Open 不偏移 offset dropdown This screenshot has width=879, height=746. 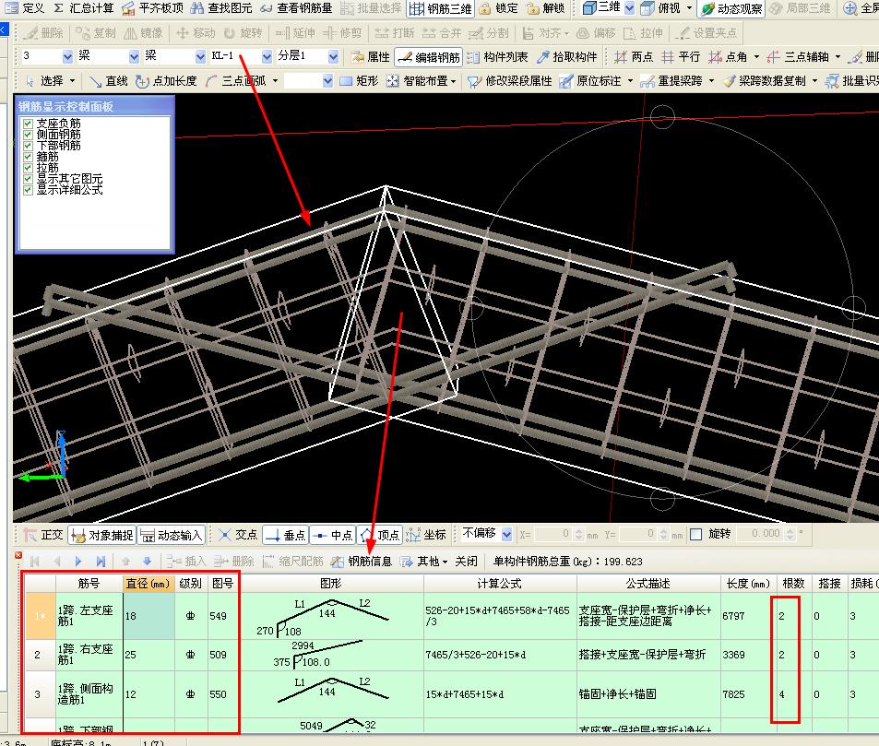(x=506, y=534)
